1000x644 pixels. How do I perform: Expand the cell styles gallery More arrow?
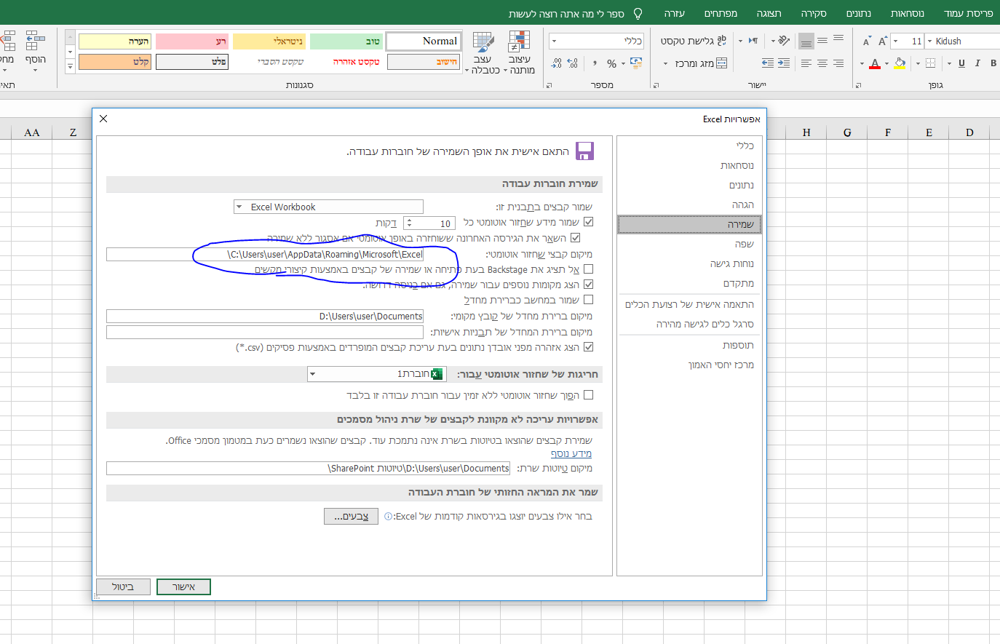pyautogui.click(x=70, y=66)
